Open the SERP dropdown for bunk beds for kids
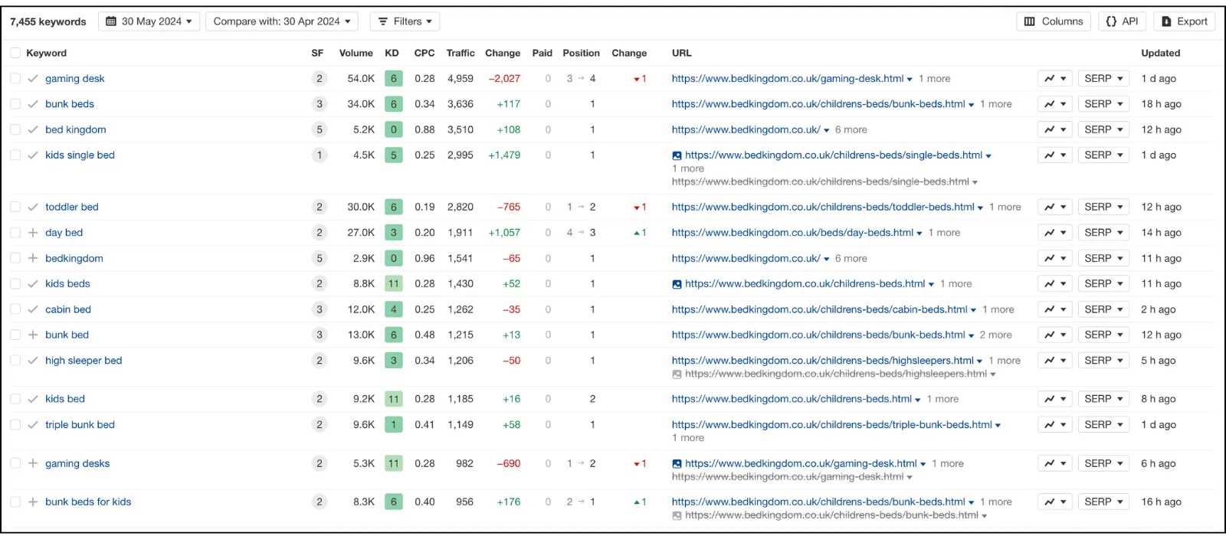Viewport: 1226px width, 536px height. (1103, 502)
